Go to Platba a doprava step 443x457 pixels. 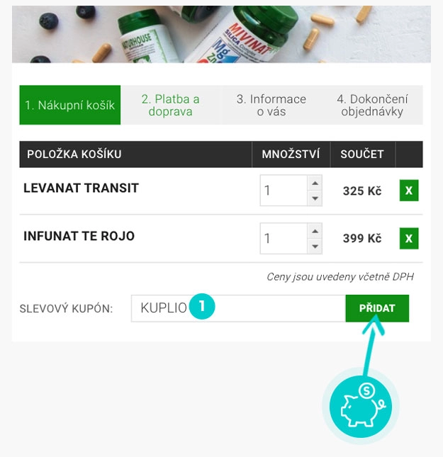coord(170,105)
